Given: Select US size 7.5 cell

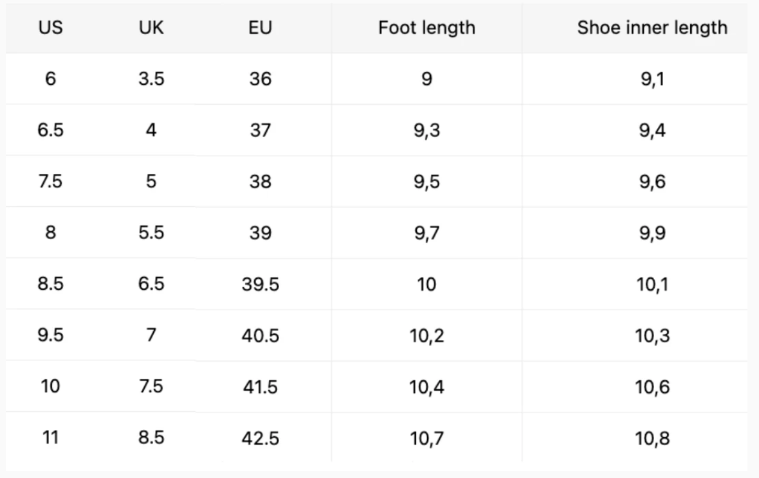Looking at the screenshot, I should (x=50, y=181).
